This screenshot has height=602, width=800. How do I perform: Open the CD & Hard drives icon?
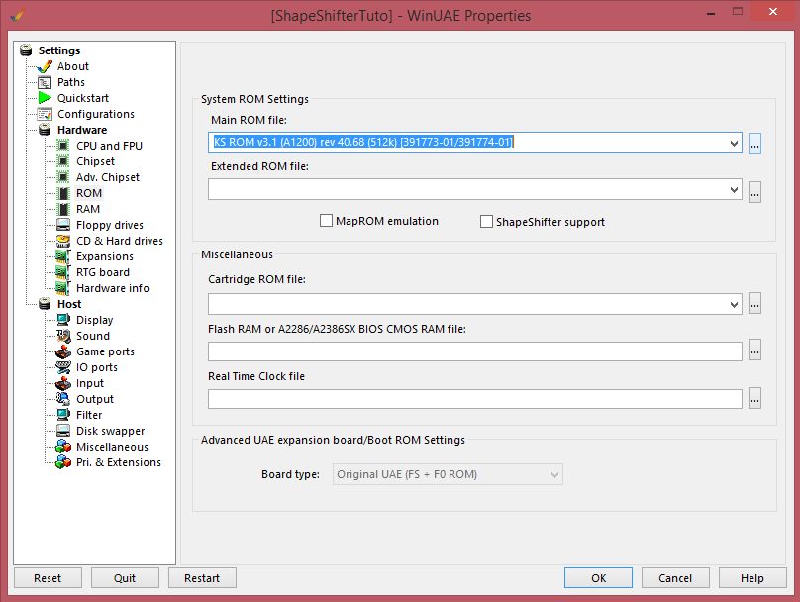63,241
